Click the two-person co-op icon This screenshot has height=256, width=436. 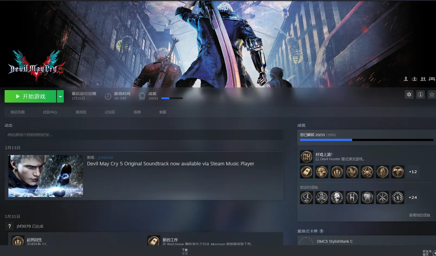(423, 79)
